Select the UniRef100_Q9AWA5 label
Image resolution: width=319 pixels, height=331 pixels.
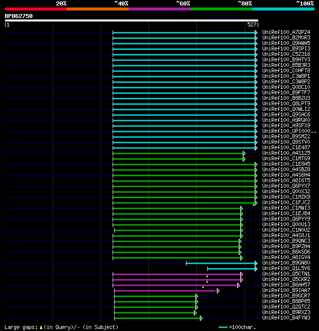(286, 43)
